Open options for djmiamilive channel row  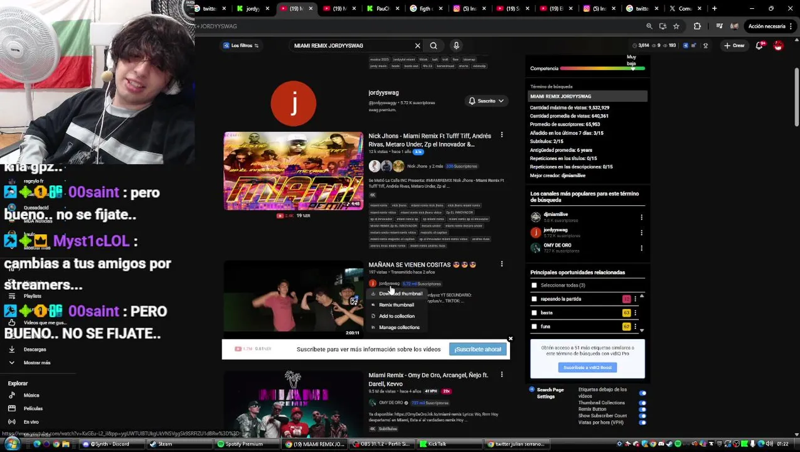[x=641, y=217]
